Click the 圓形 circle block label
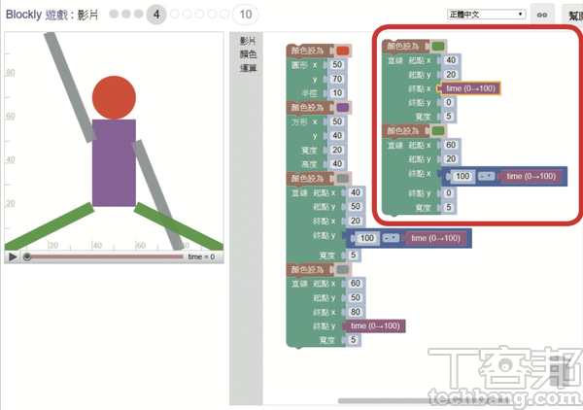This screenshot has height=410, width=583. 299,65
